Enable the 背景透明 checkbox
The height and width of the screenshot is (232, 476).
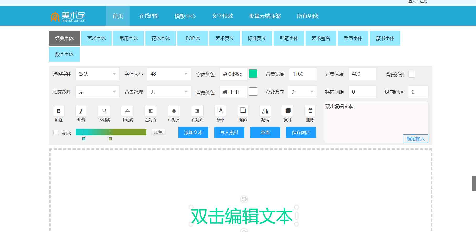[412, 74]
